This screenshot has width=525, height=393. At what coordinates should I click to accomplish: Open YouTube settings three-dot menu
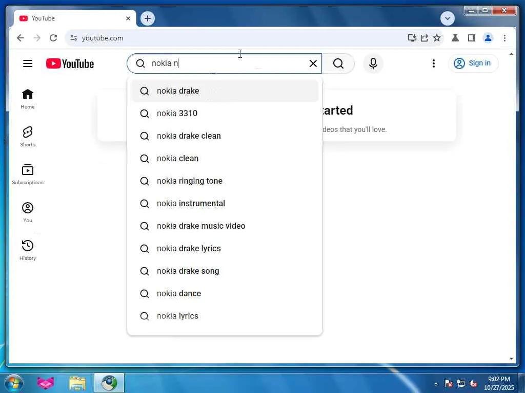[x=434, y=63]
